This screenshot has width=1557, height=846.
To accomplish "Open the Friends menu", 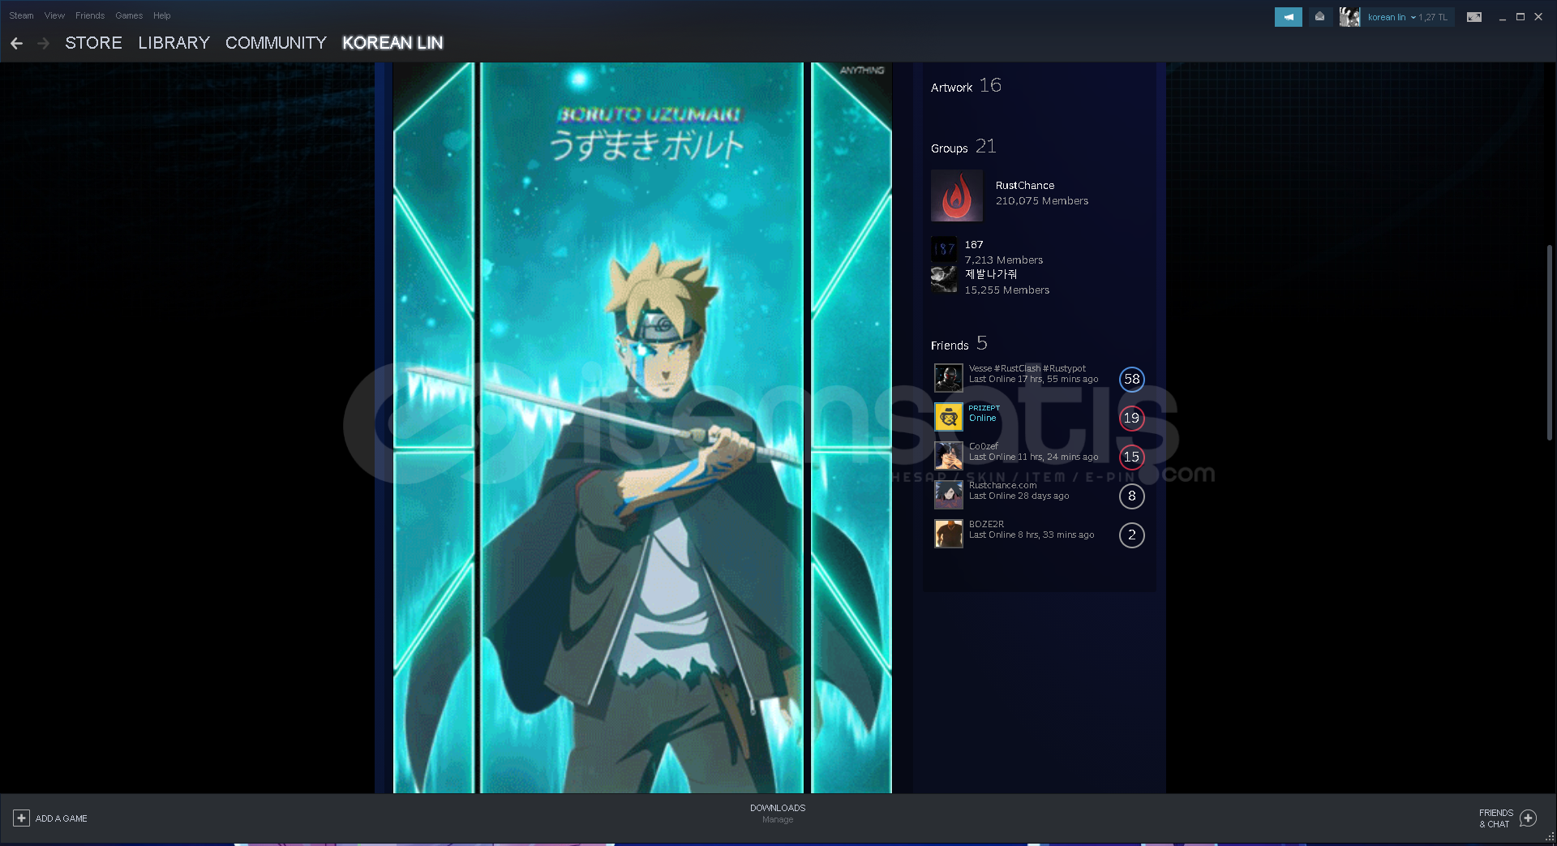I will point(90,15).
